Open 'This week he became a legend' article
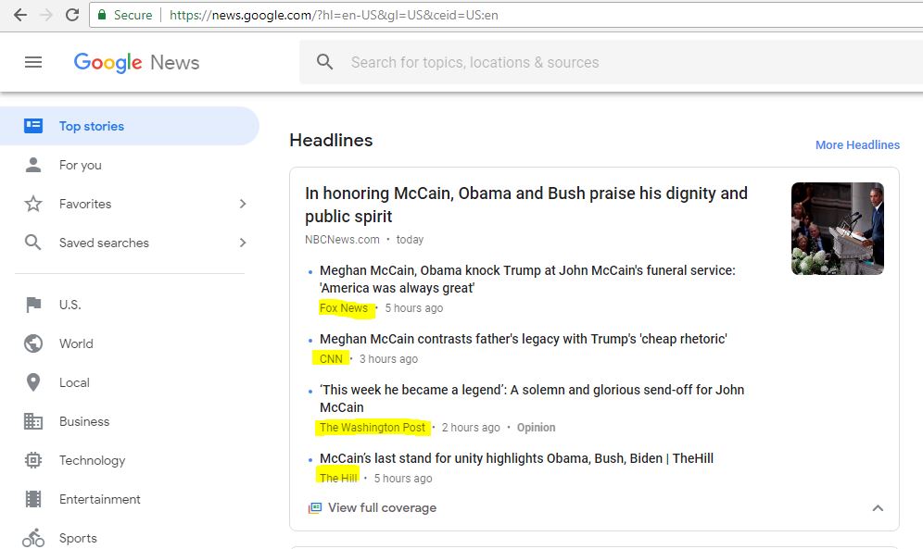 tap(532, 398)
